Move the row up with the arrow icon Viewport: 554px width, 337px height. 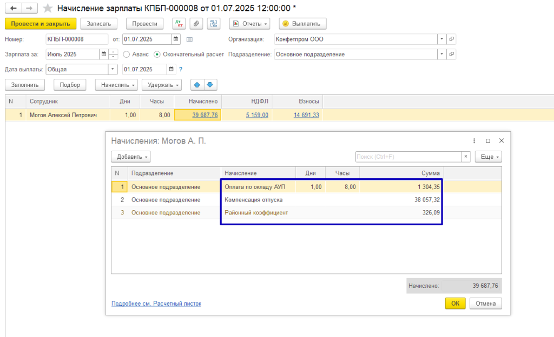coord(197,85)
